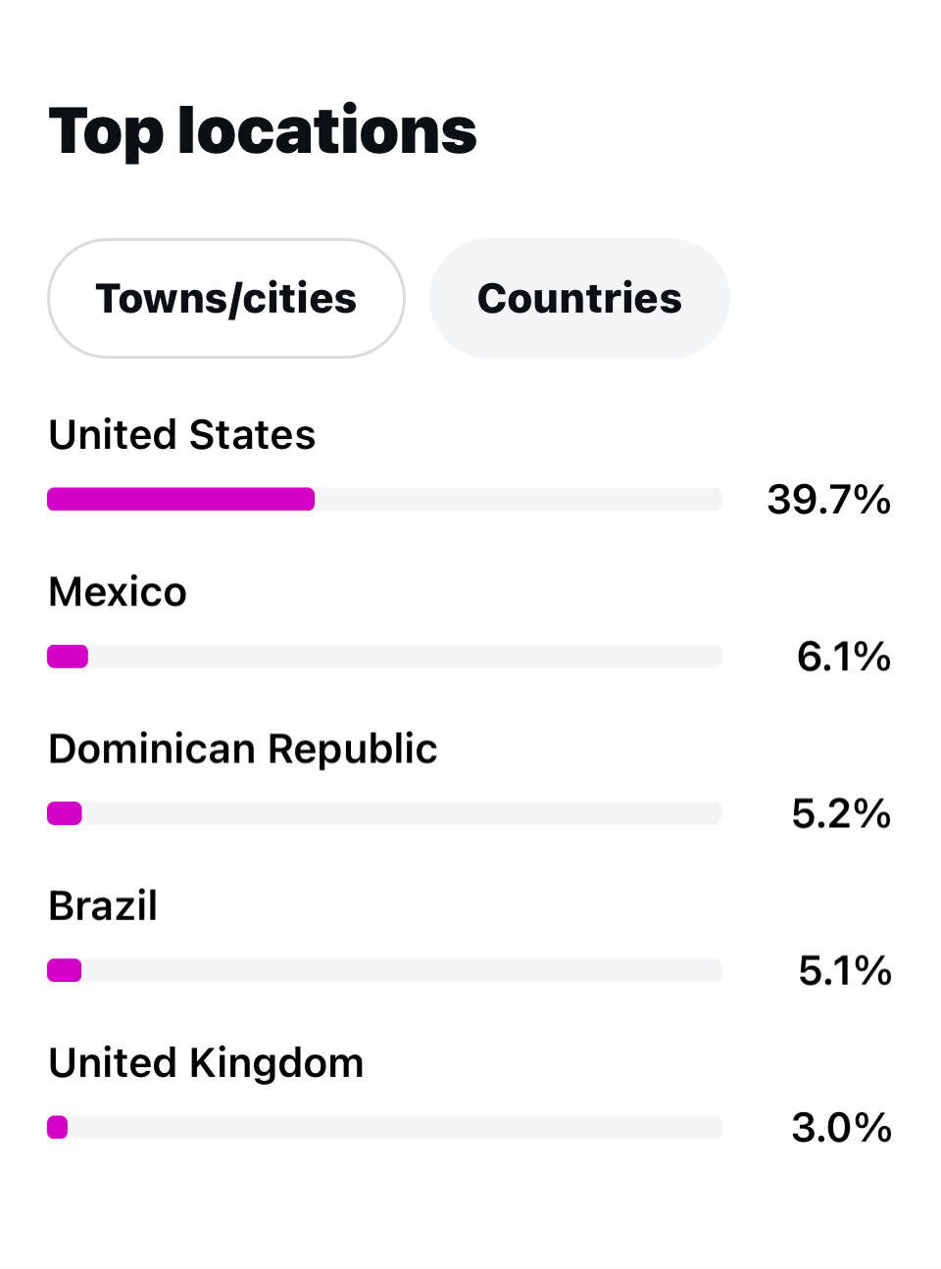Click the 6.1% value
This screenshot has height=1269, width=941.
(843, 657)
